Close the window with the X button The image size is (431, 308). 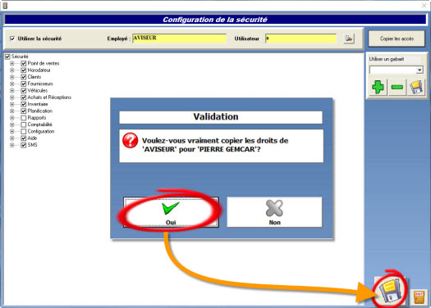click(424, 5)
